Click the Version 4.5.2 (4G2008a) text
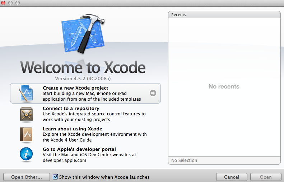 83,78
